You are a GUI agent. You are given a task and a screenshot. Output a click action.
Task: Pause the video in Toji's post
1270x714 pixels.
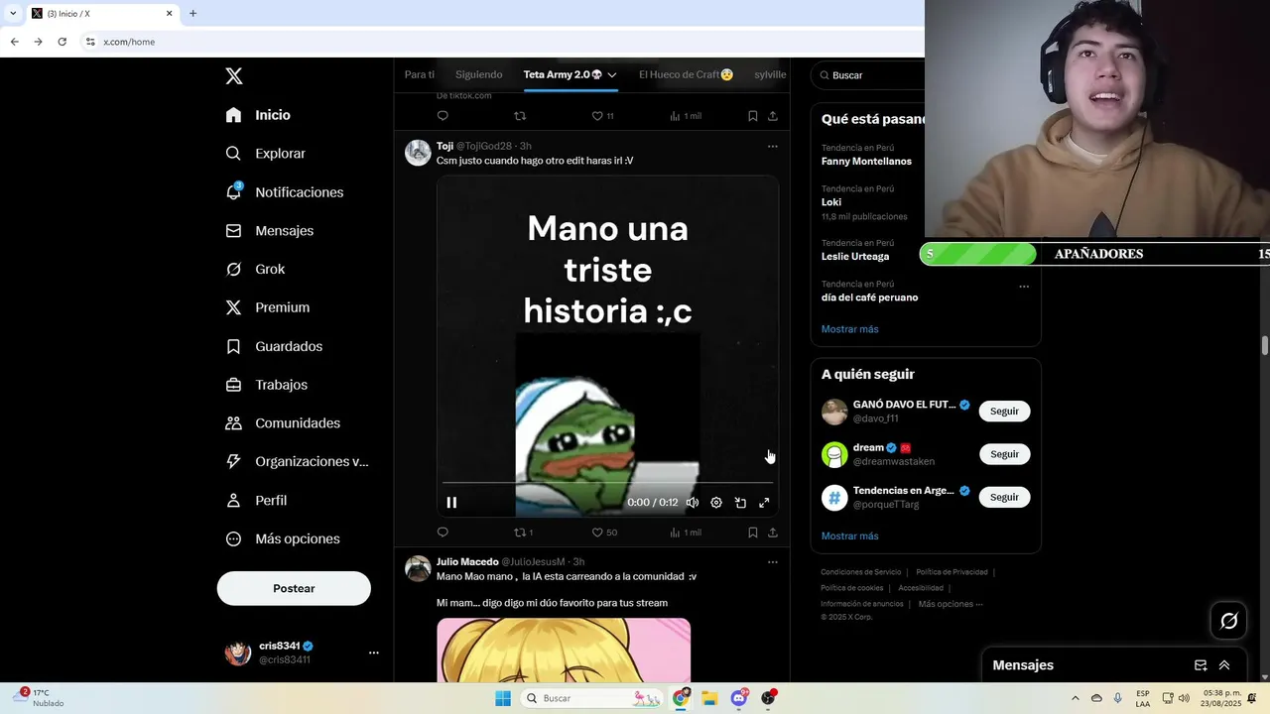tap(451, 503)
